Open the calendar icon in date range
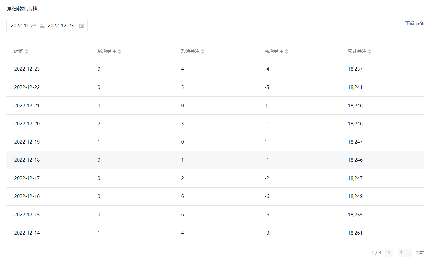This screenshot has height=259, width=427. point(81,26)
